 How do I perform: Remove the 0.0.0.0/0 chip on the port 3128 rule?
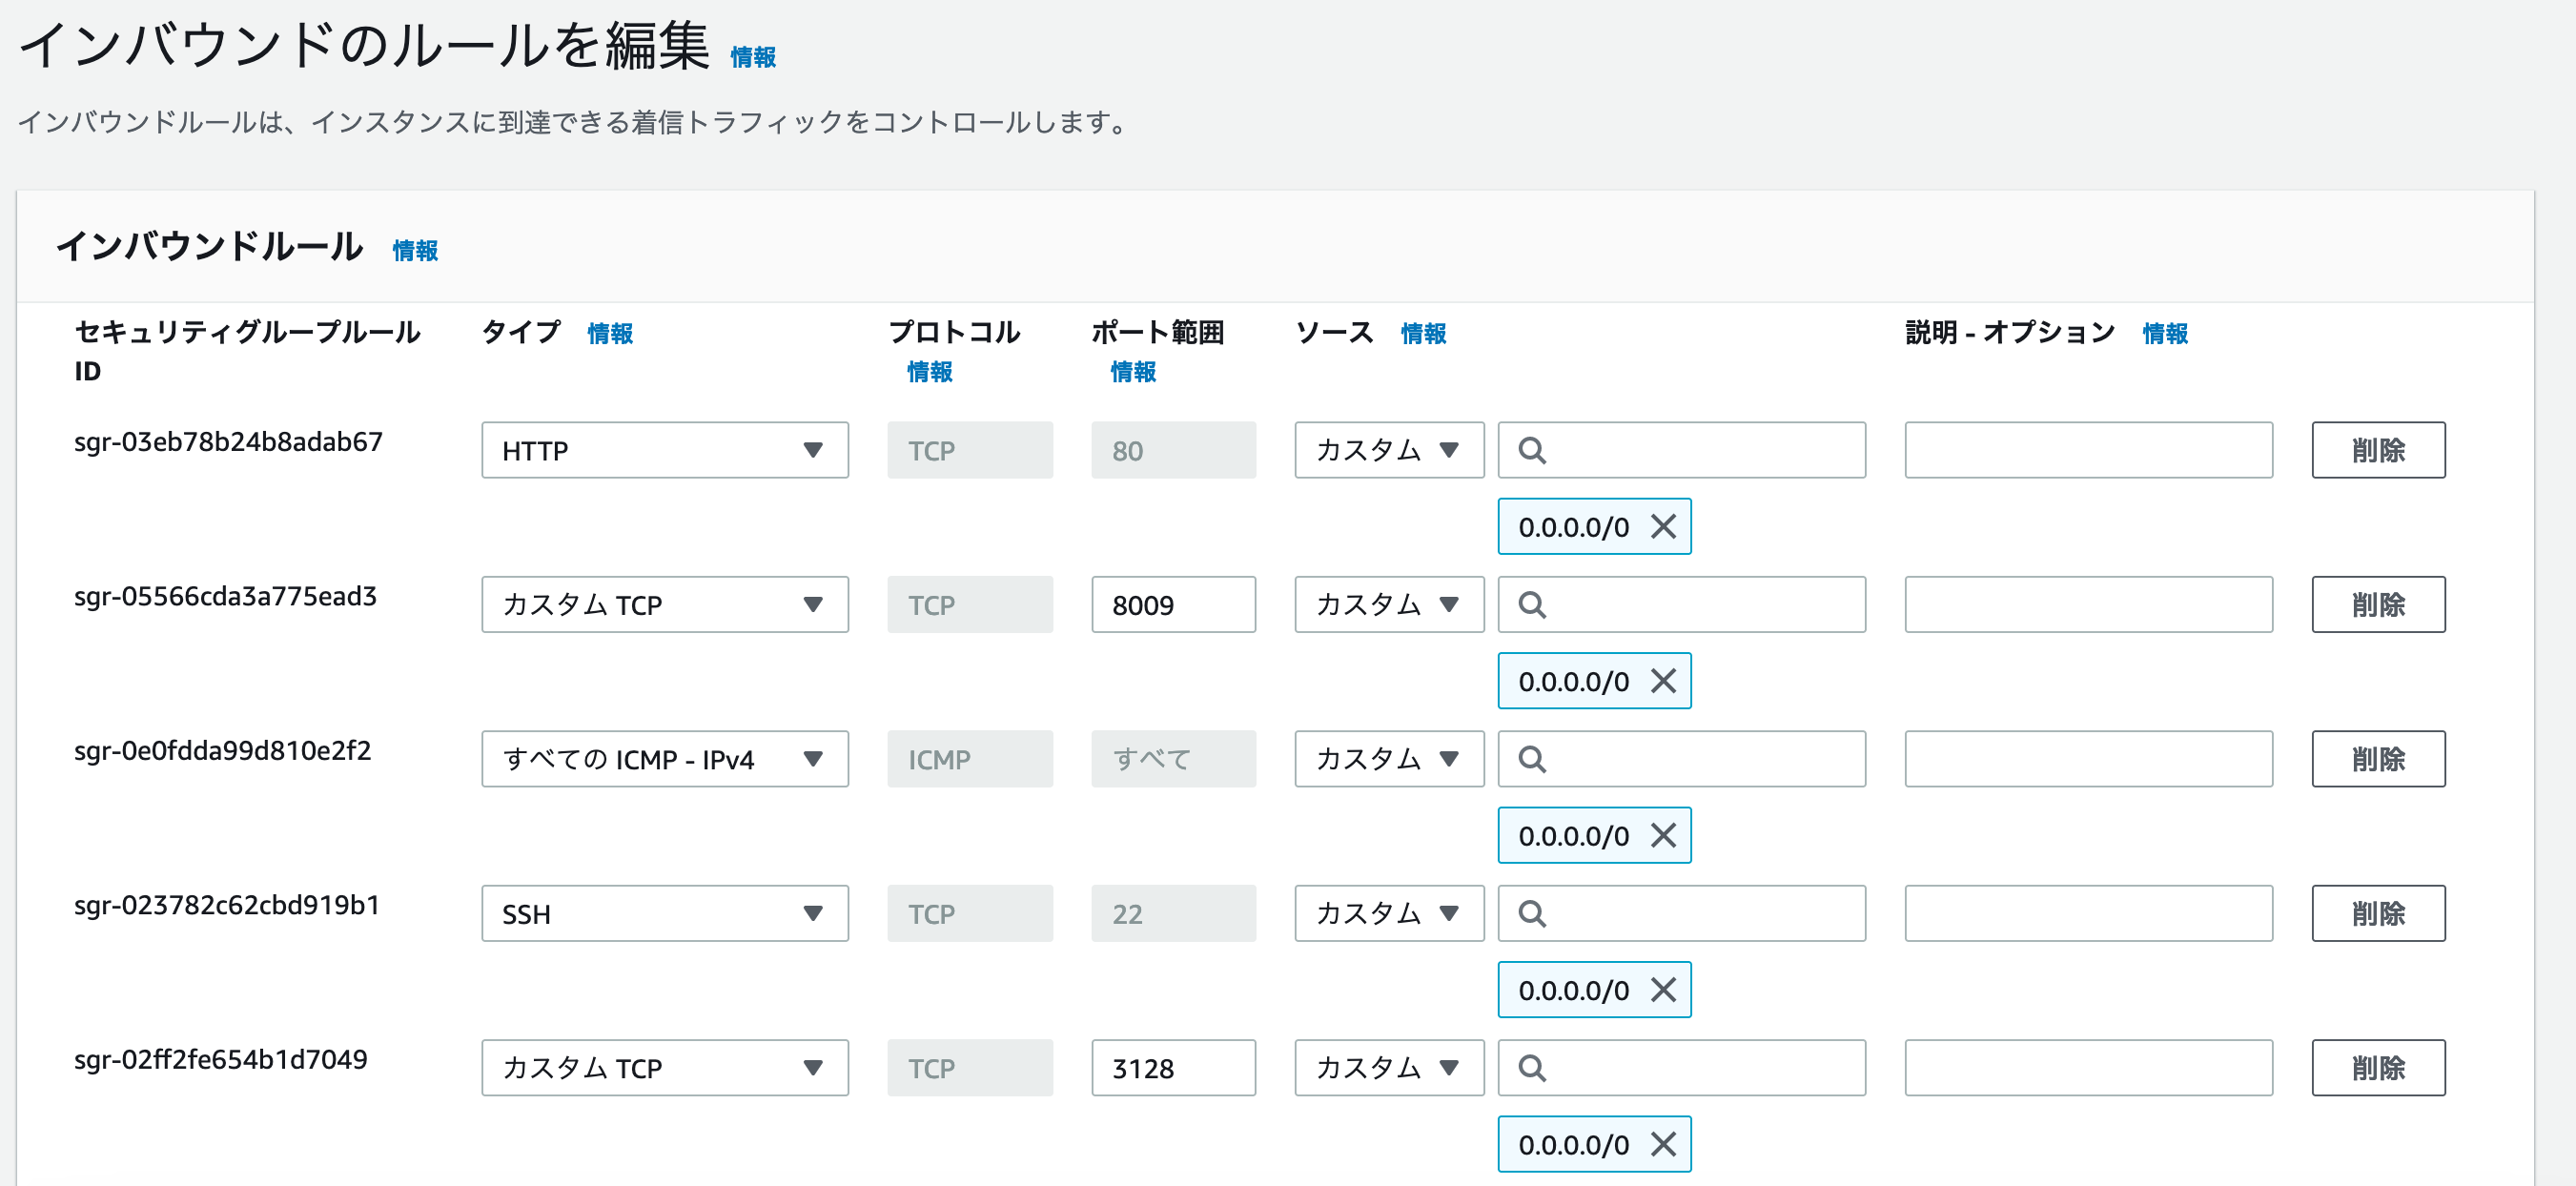coord(1663,1144)
